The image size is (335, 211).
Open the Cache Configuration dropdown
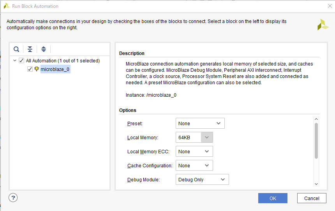[194, 165]
